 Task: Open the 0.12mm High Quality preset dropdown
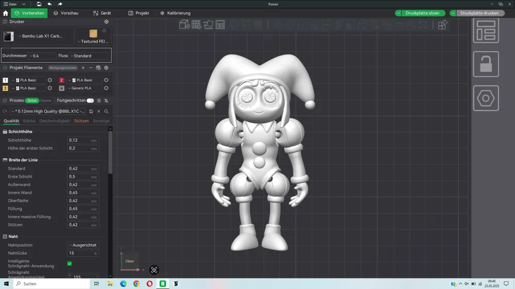(48, 111)
